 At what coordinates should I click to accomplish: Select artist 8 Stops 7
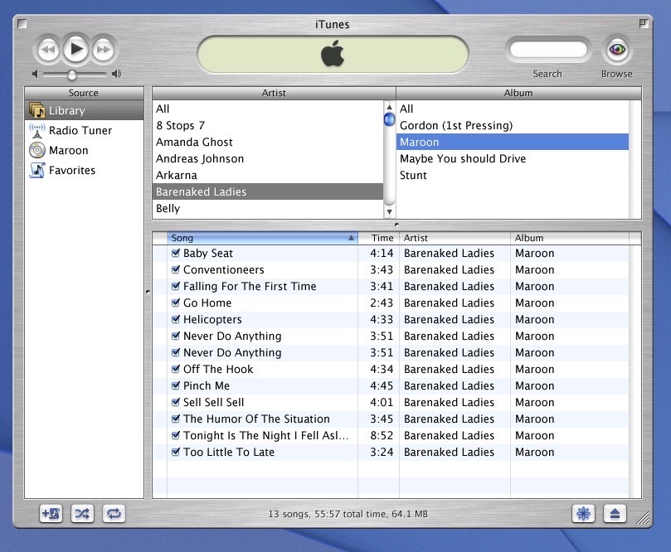pyautogui.click(x=267, y=125)
